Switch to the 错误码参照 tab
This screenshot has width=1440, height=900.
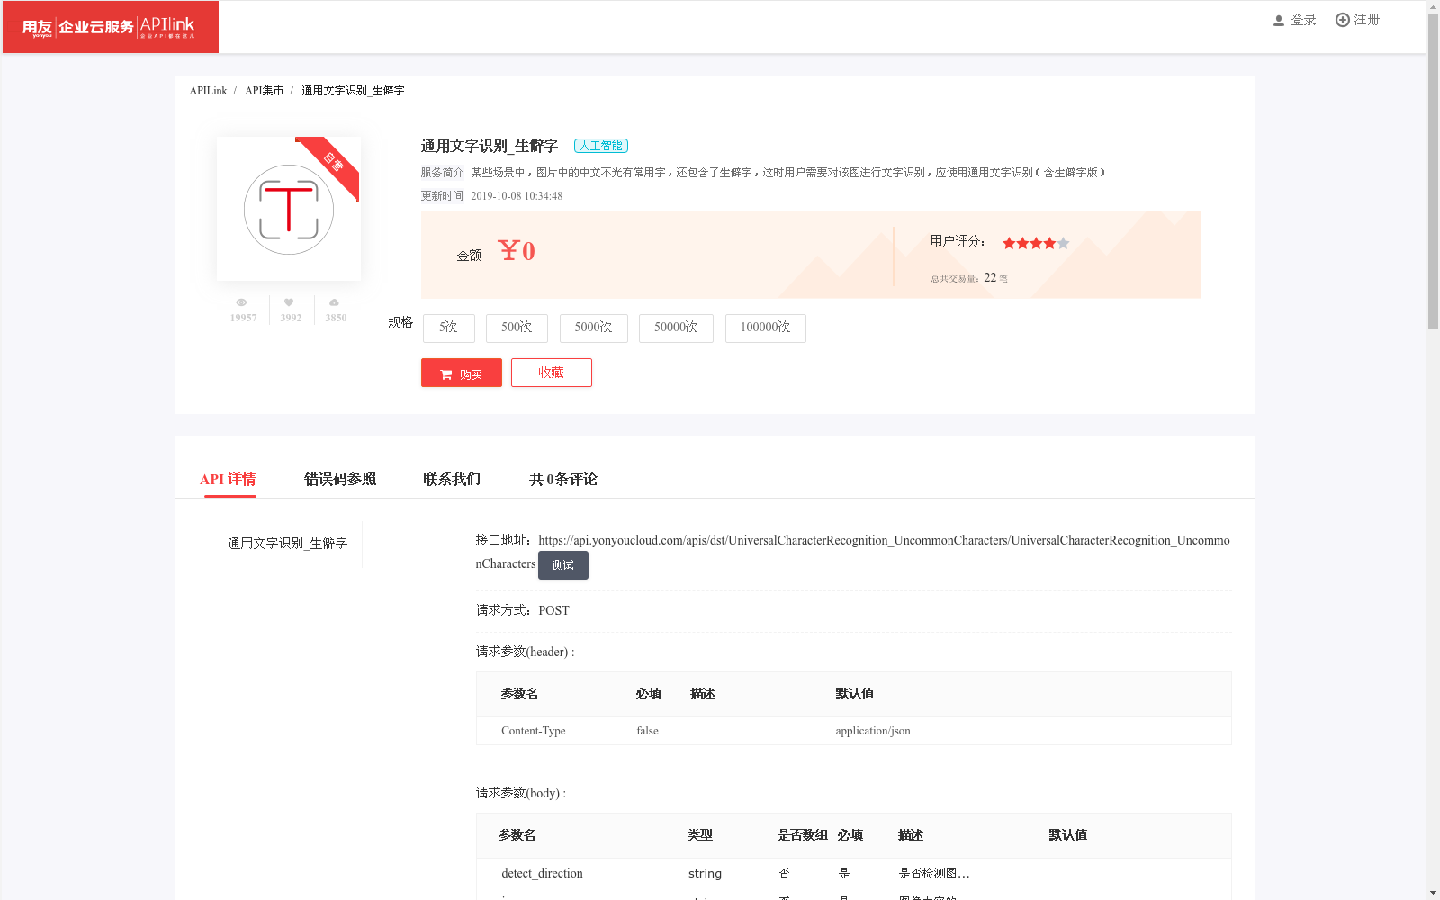340,479
